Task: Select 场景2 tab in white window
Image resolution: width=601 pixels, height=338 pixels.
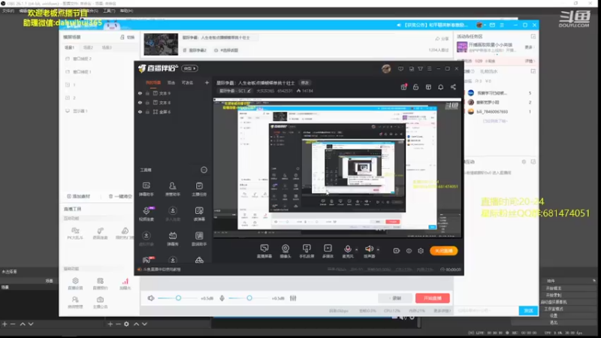Action: [88, 47]
